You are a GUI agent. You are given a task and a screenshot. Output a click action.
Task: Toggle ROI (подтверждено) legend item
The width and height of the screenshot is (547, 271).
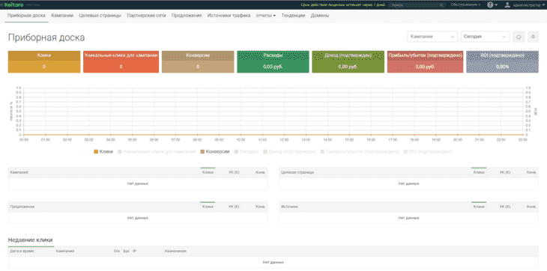pos(428,151)
